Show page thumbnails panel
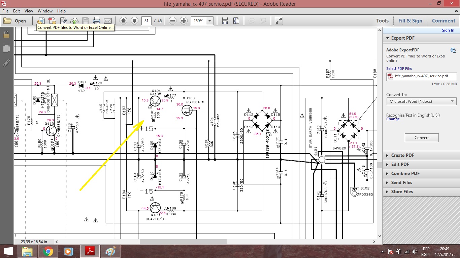 6,49
